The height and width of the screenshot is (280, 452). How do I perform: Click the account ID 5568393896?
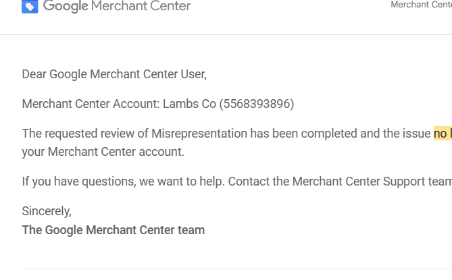click(257, 104)
